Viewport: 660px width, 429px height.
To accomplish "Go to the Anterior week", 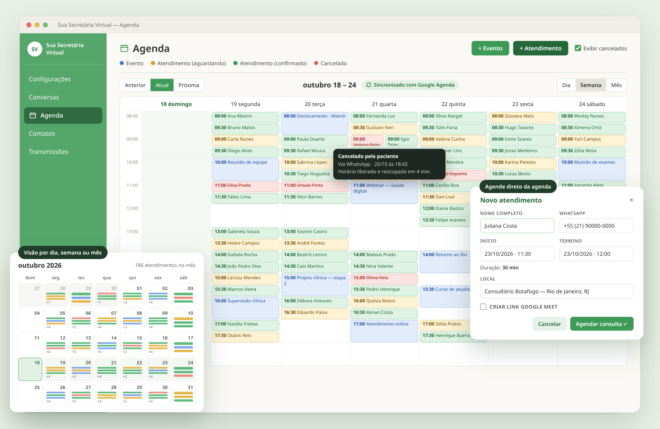I will 135,85.
